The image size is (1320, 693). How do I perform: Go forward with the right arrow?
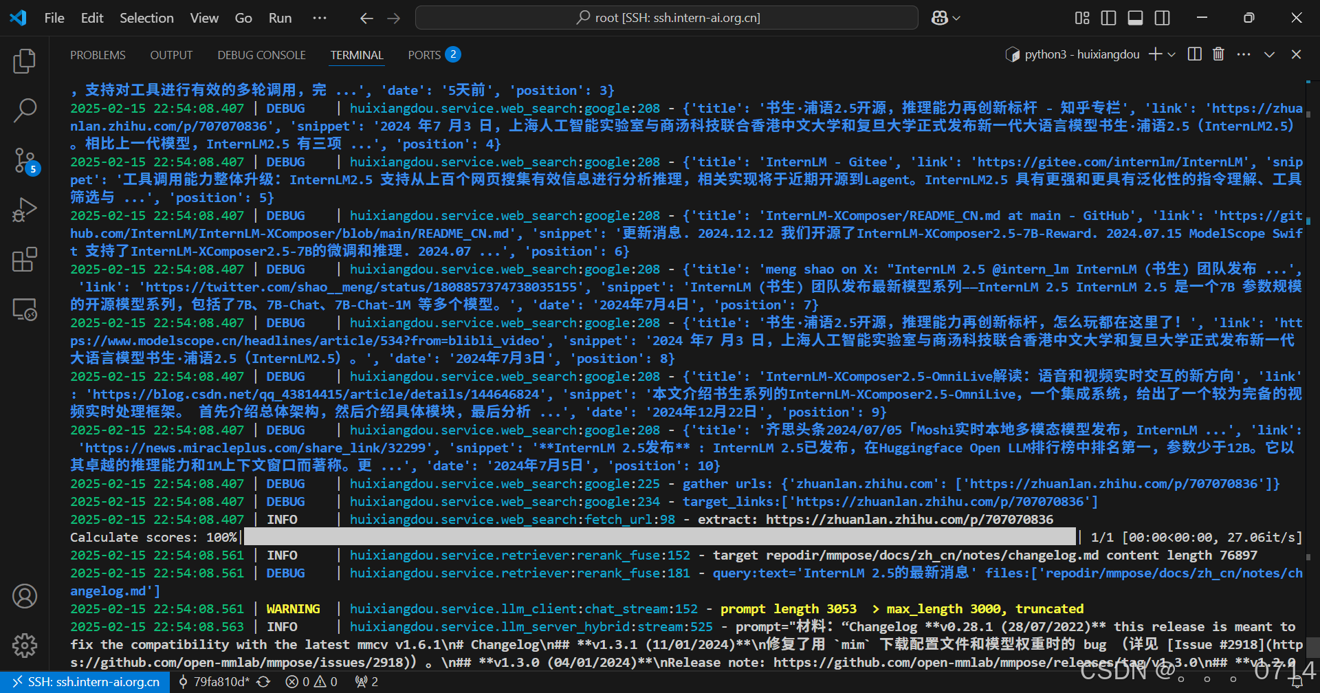coord(394,18)
